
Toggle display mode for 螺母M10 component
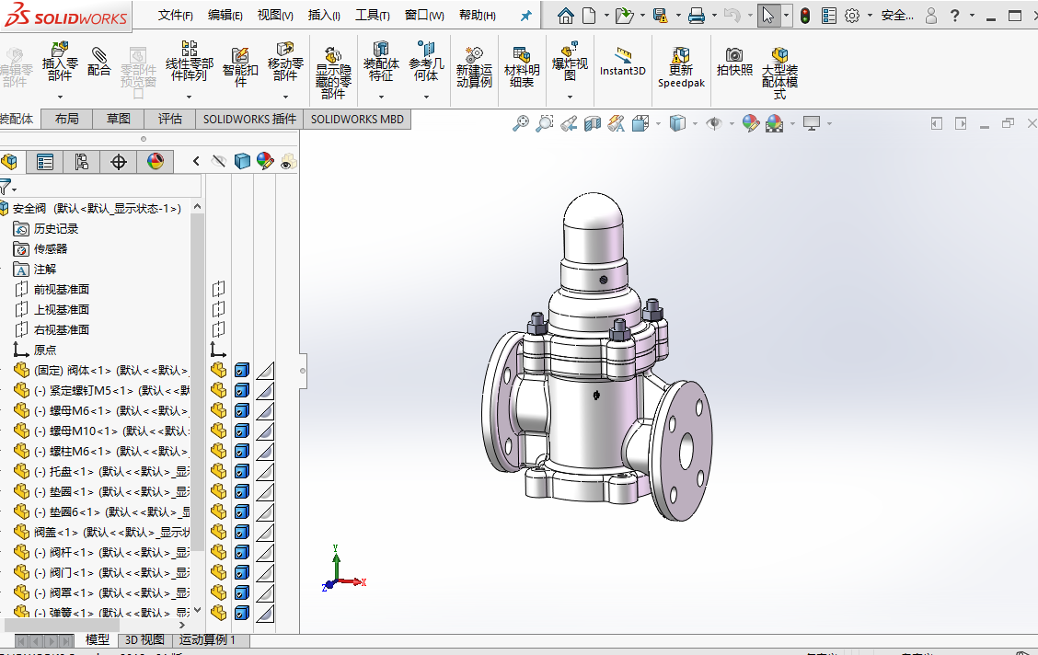241,431
